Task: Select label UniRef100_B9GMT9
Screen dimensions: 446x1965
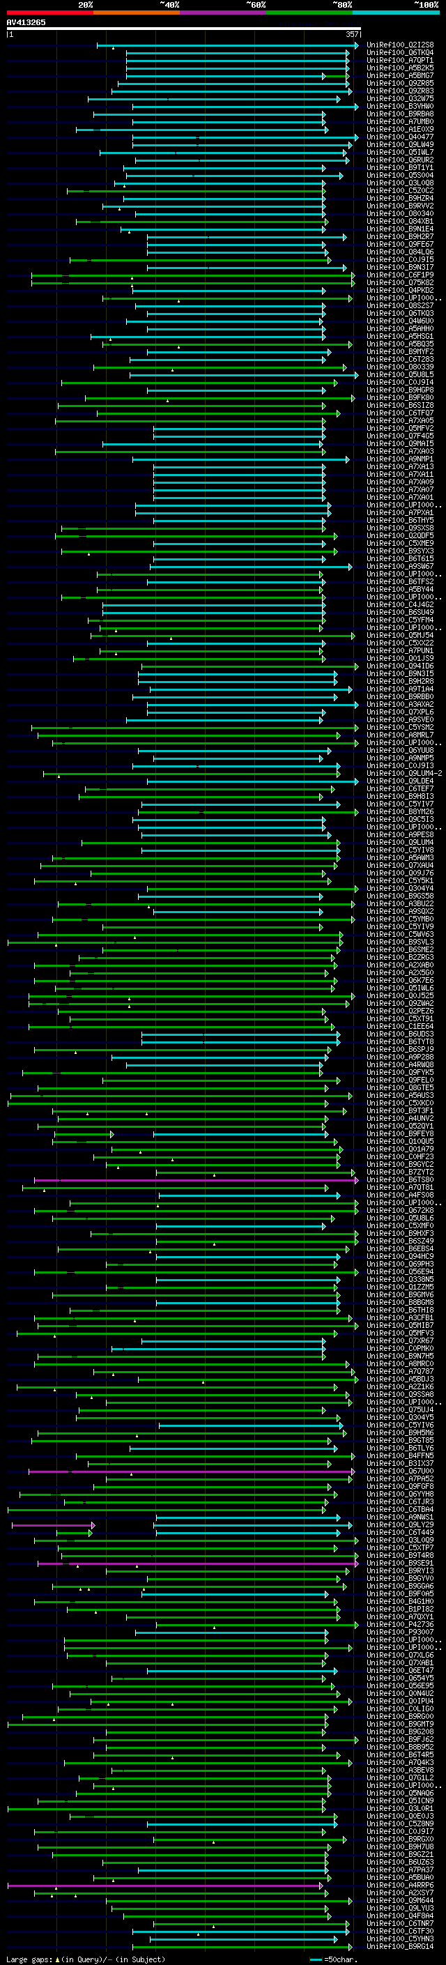Action: pyautogui.click(x=400, y=1725)
